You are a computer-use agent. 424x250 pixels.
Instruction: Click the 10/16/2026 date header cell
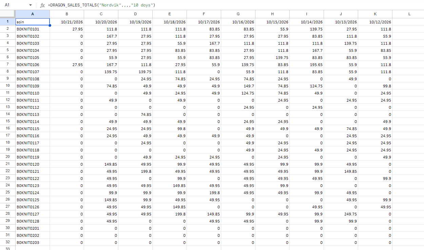[238, 22]
